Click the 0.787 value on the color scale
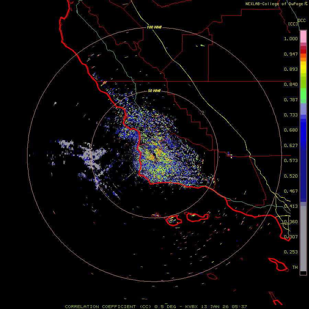The width and height of the screenshot is (309, 309). coord(291,100)
